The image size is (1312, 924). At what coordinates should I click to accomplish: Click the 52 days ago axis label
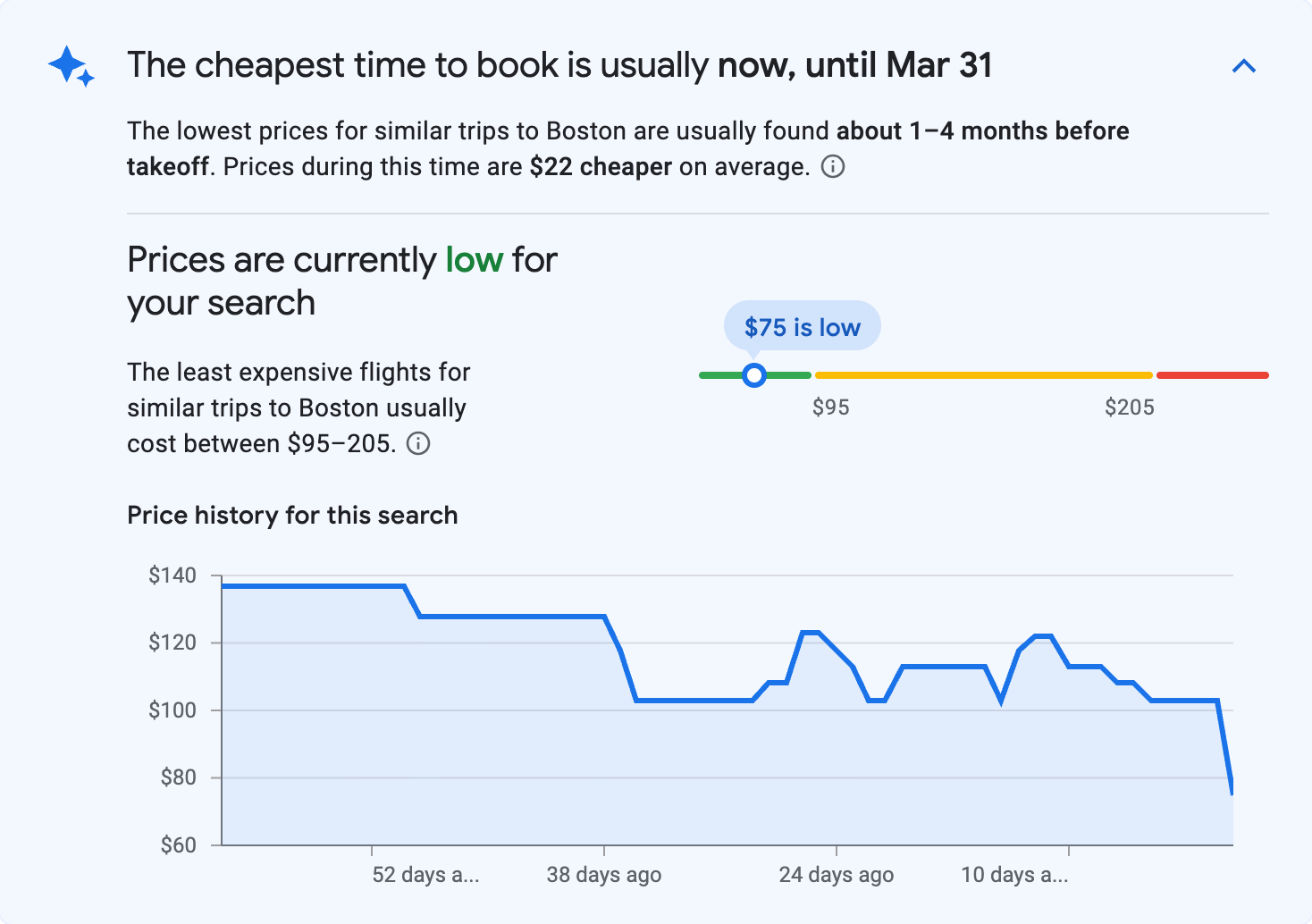pyautogui.click(x=425, y=876)
